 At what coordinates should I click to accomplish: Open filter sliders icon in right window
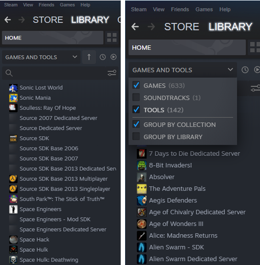pyautogui.click(x=255, y=88)
